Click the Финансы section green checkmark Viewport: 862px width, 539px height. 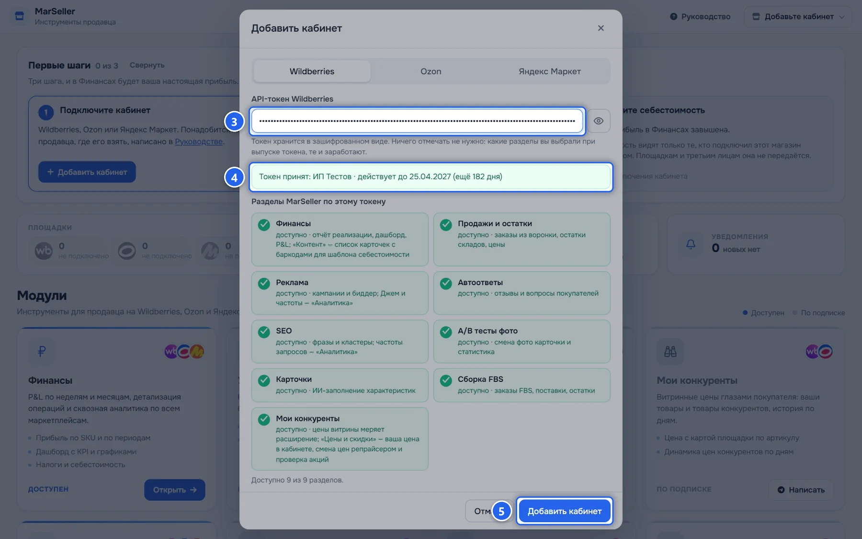(x=264, y=225)
